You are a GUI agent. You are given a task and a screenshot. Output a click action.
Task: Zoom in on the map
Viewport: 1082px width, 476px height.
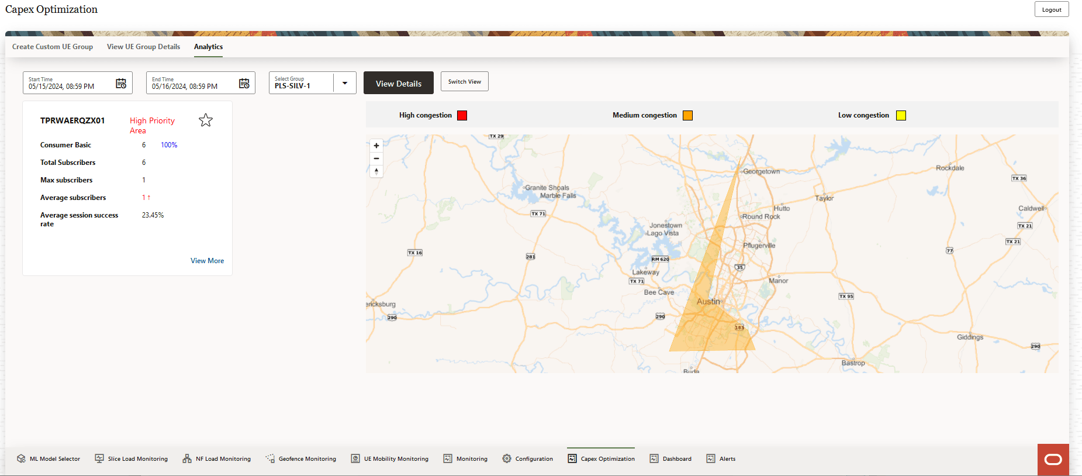(x=376, y=146)
